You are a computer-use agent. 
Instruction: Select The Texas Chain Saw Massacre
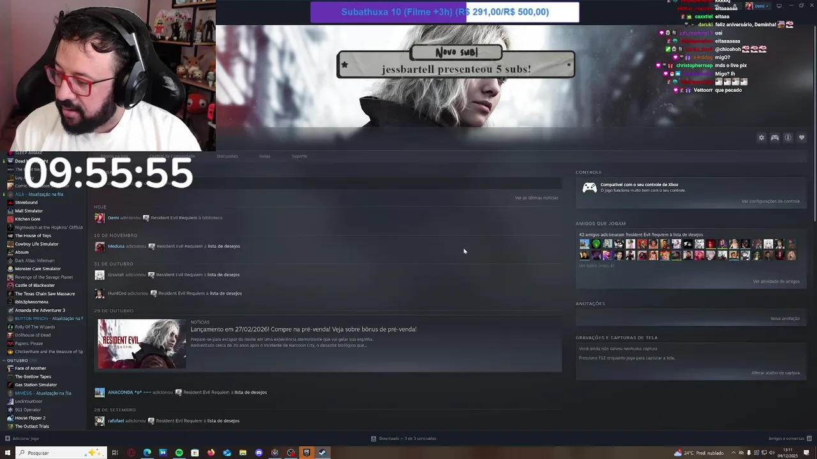pos(45,294)
